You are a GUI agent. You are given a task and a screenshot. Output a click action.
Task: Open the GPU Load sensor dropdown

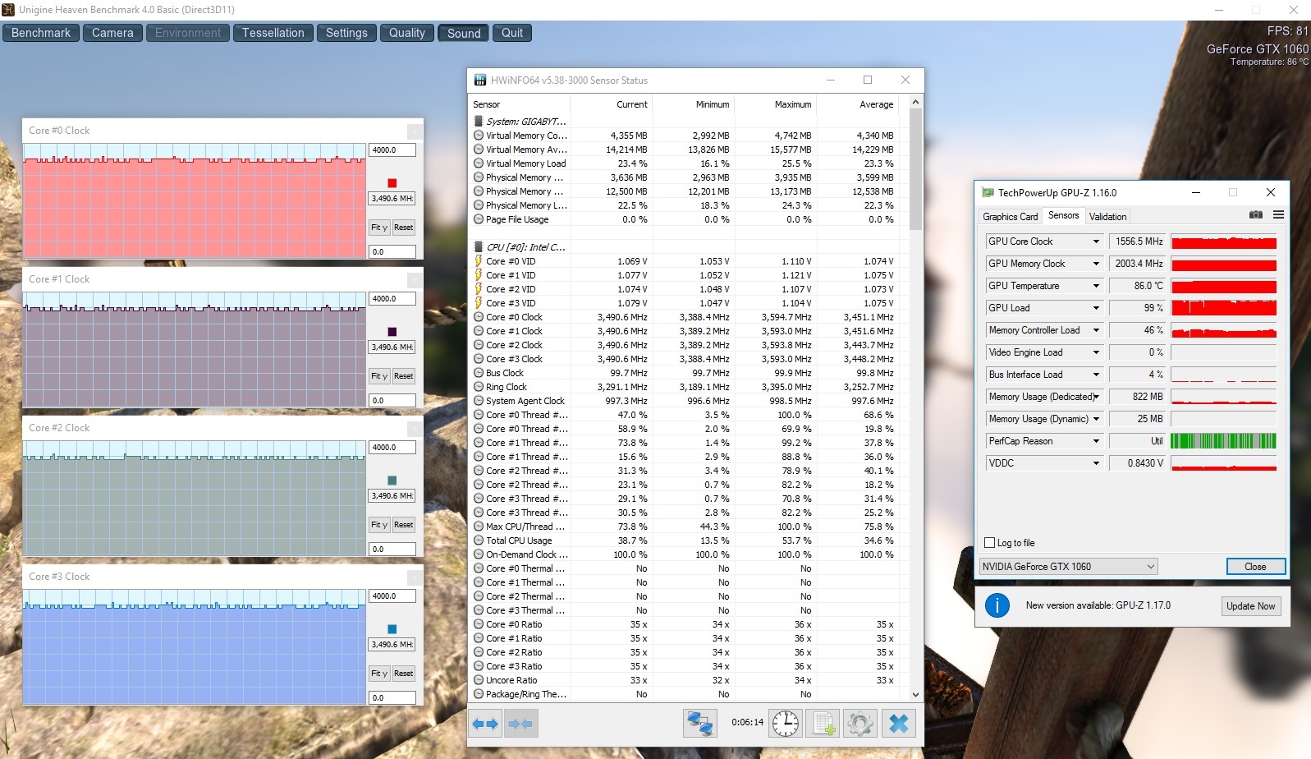pyautogui.click(x=1096, y=308)
